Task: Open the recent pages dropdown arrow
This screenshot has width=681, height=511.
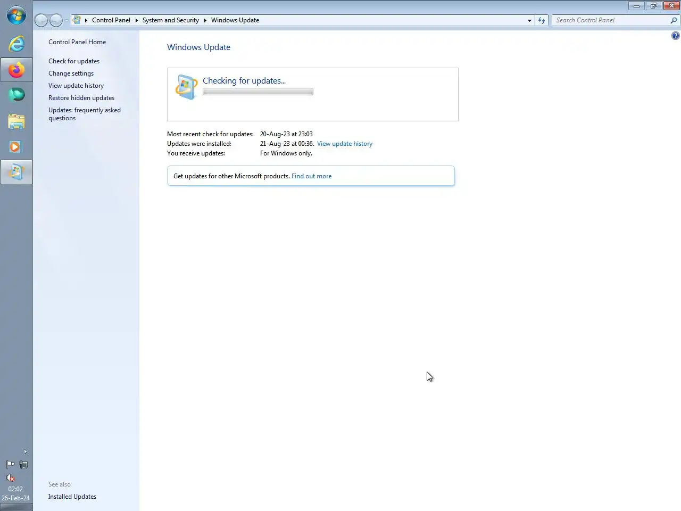Action: [67, 20]
